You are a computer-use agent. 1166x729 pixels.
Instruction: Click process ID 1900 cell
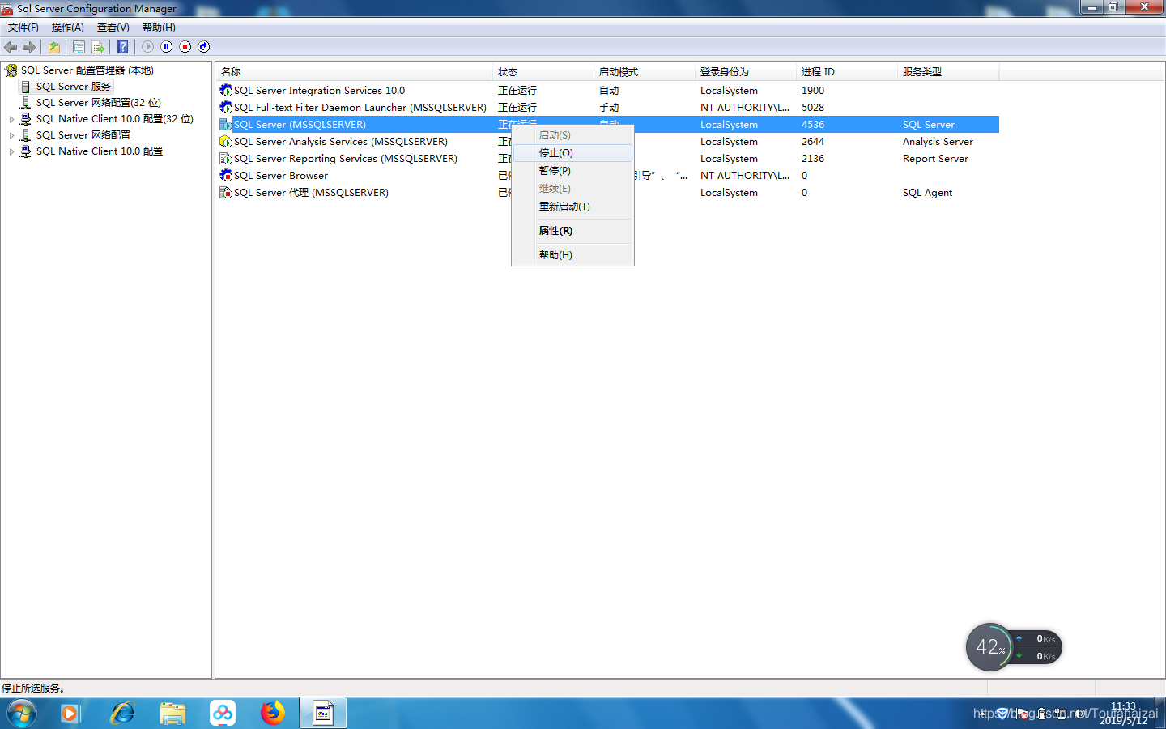point(813,91)
